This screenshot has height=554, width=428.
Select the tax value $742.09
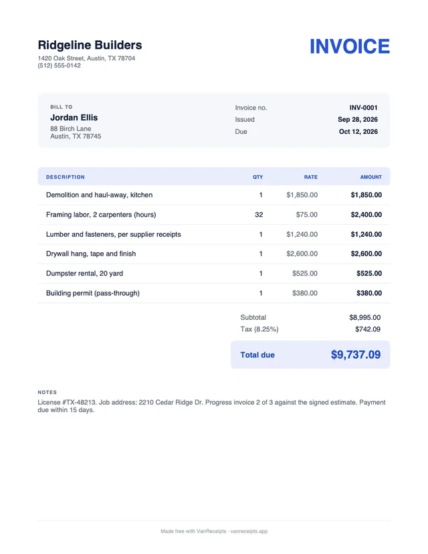tap(368, 329)
